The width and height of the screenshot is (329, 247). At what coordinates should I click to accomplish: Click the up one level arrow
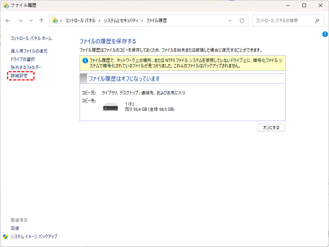coord(41,21)
